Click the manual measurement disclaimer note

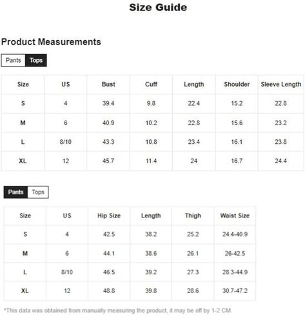tap(118, 310)
